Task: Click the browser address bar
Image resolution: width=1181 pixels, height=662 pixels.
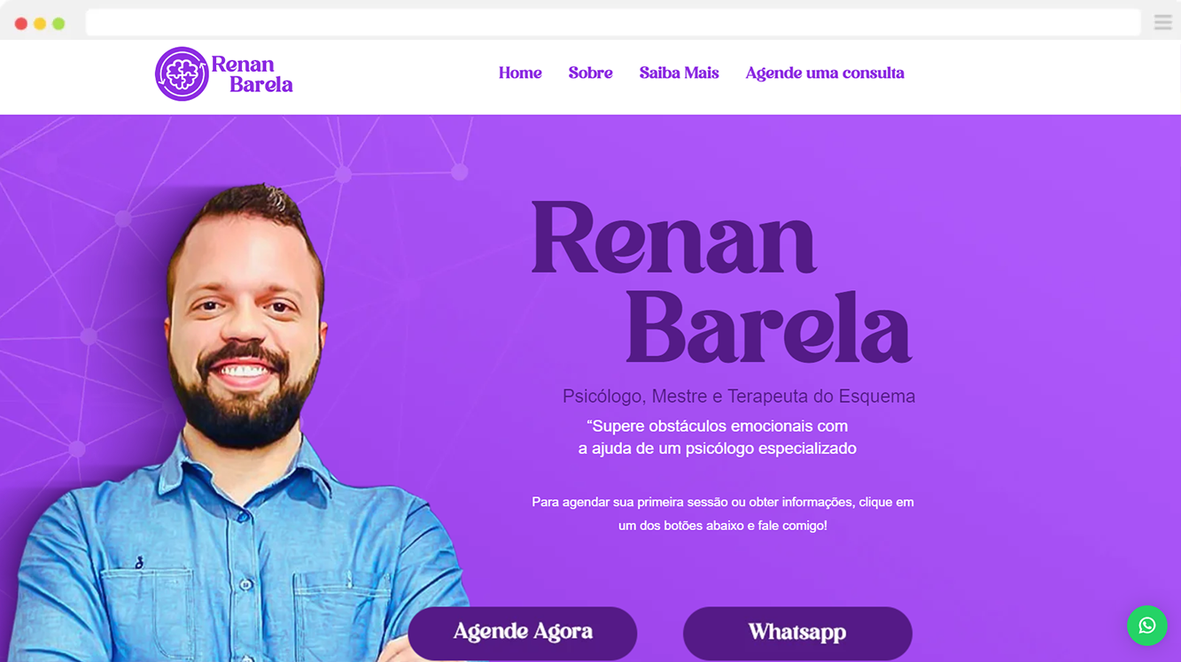Action: [613, 23]
